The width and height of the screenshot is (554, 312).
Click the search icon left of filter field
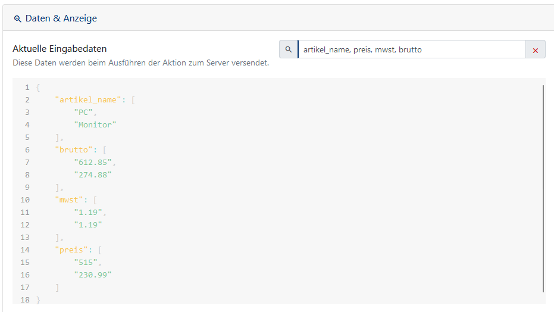(x=289, y=49)
